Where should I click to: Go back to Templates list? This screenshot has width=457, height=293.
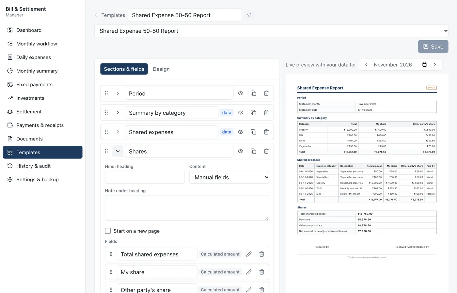(x=110, y=15)
